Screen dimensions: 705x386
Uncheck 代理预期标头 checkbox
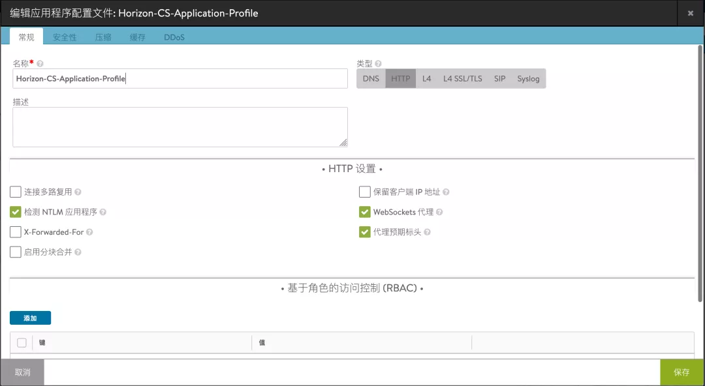[x=365, y=232]
